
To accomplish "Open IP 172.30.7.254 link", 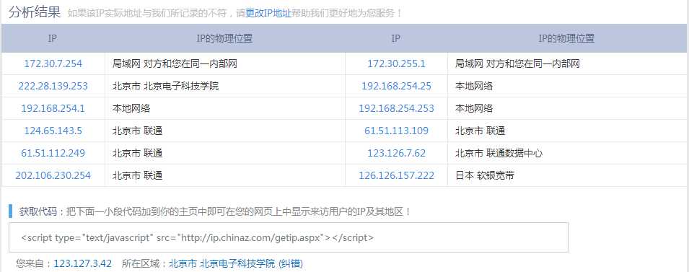I will click(53, 63).
